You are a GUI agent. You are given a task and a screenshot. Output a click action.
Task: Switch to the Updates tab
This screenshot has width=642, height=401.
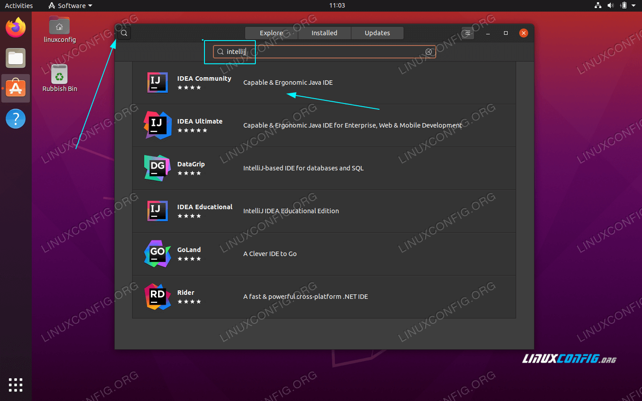tap(377, 33)
